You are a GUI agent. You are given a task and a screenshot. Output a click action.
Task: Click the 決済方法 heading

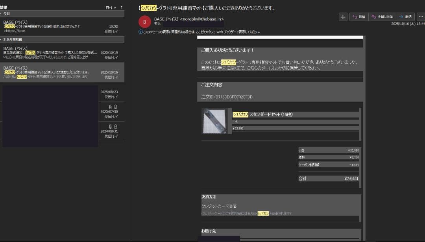click(x=209, y=197)
